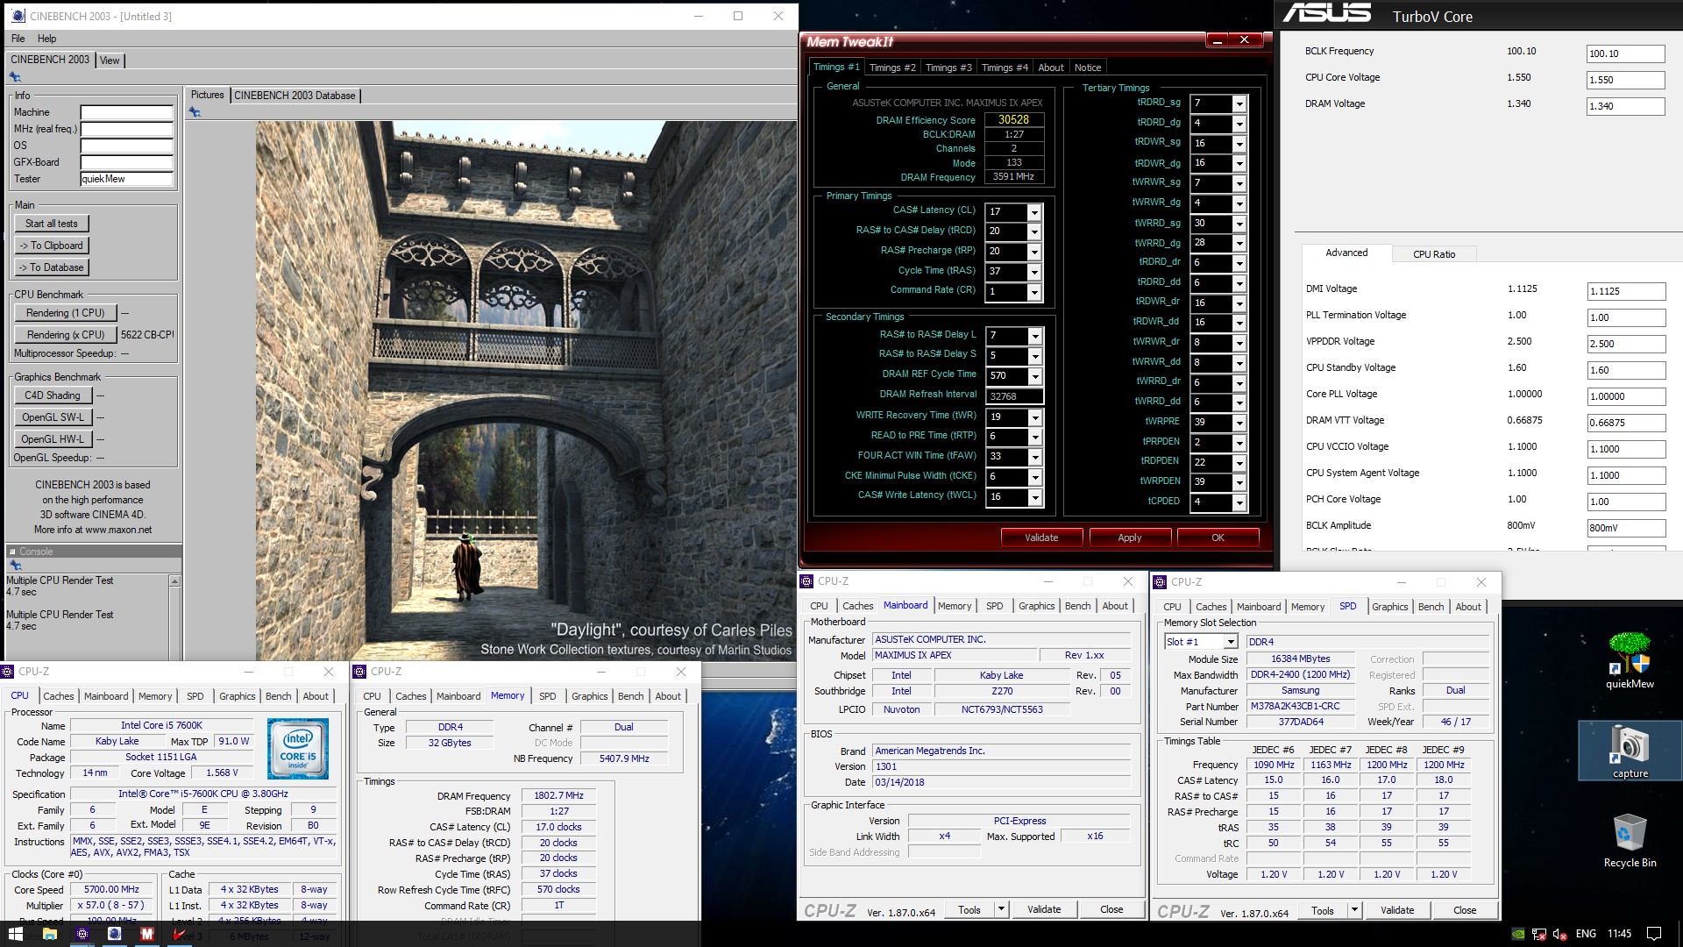Click the CPU Core Voltage input field
This screenshot has height=947, width=1683.
1625,80
